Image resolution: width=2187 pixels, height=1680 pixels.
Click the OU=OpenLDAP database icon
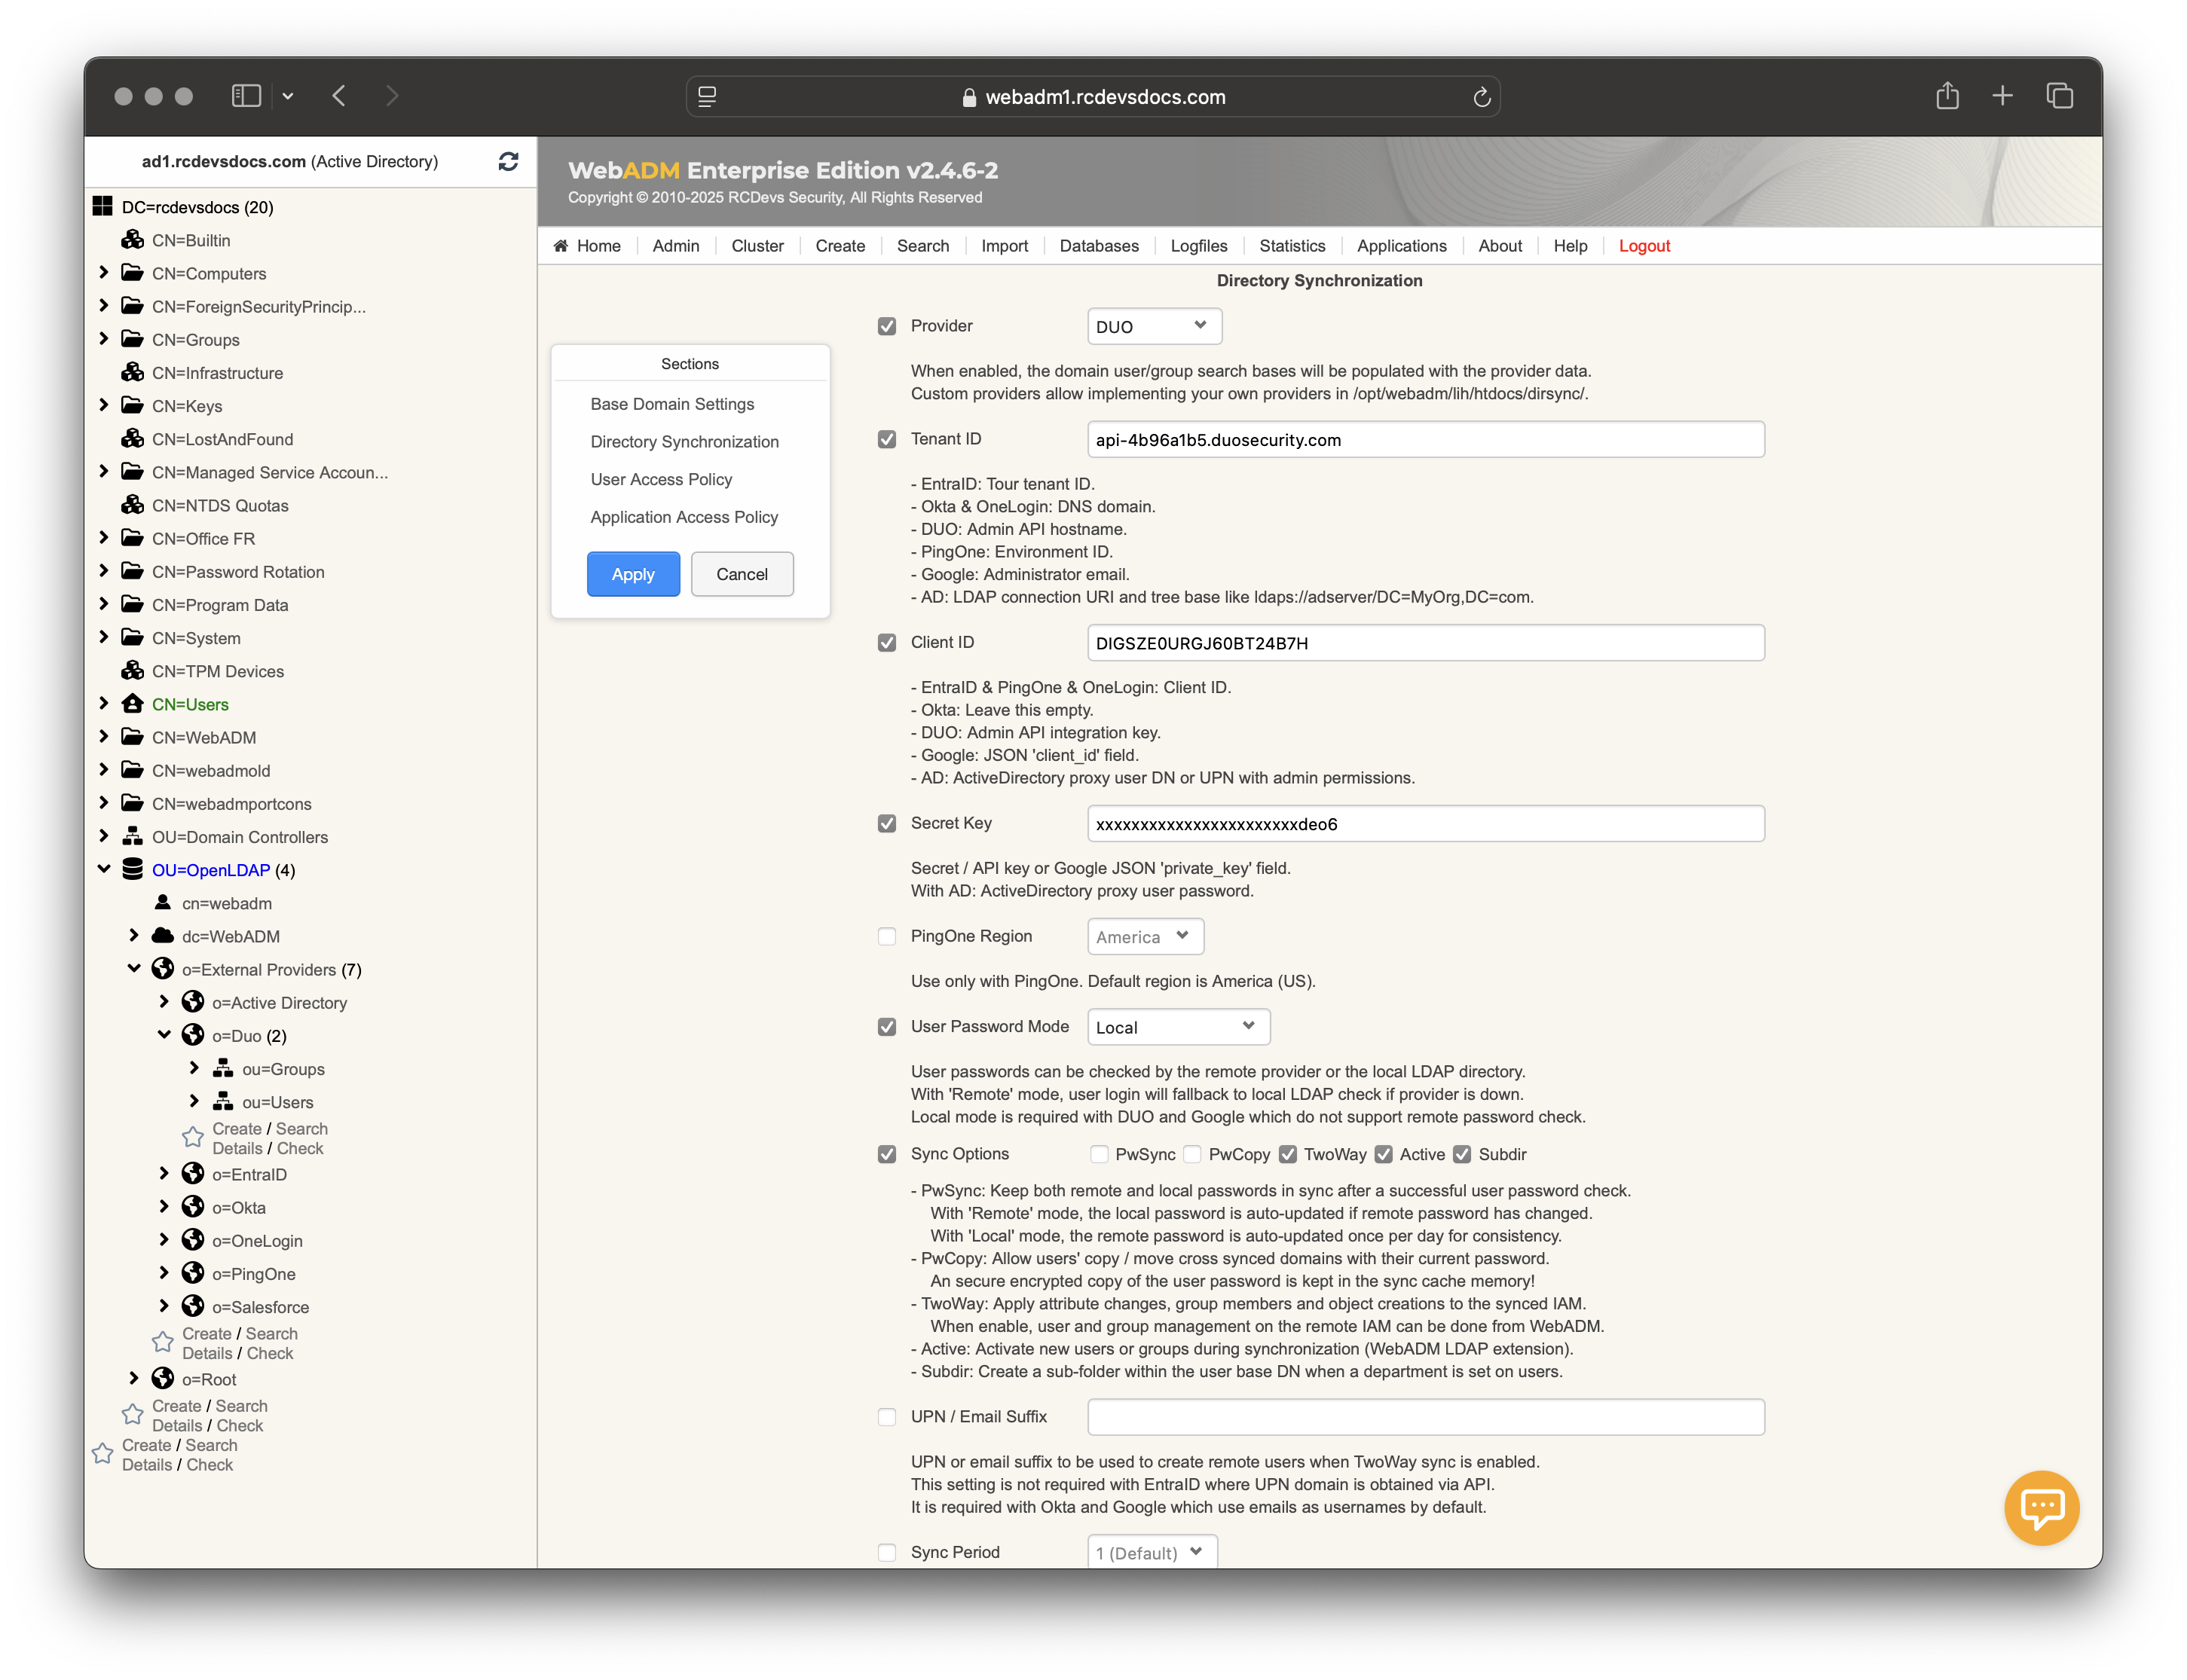(x=132, y=869)
